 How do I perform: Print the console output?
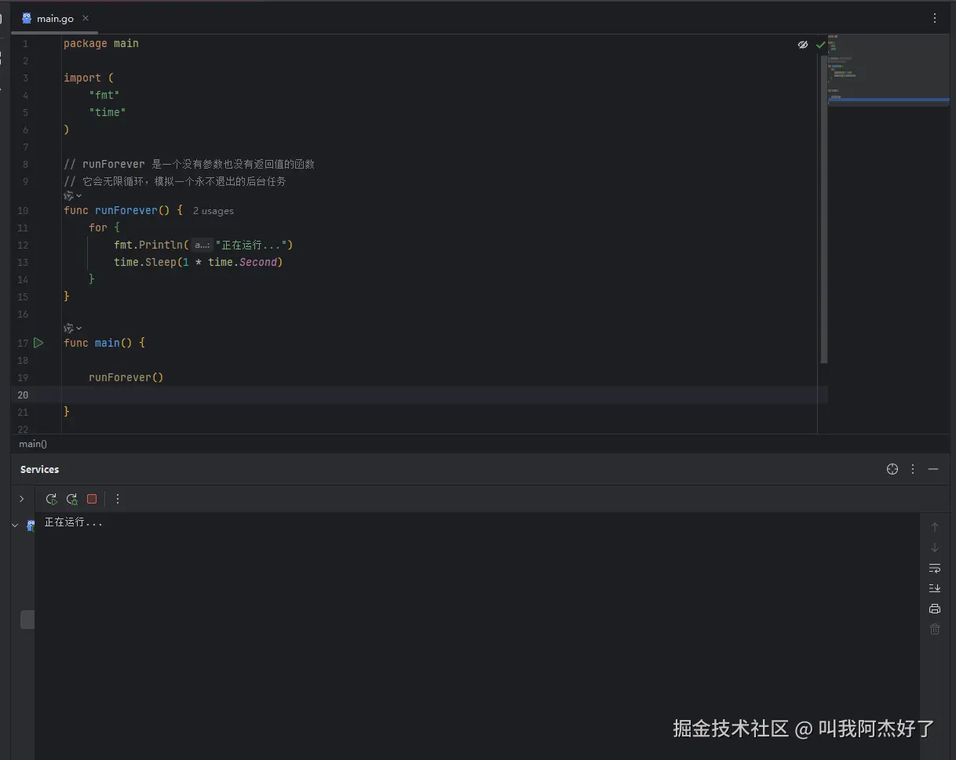[x=934, y=609]
